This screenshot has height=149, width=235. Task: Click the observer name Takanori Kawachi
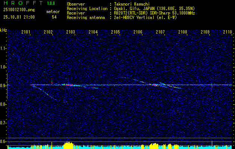pos(132,4)
